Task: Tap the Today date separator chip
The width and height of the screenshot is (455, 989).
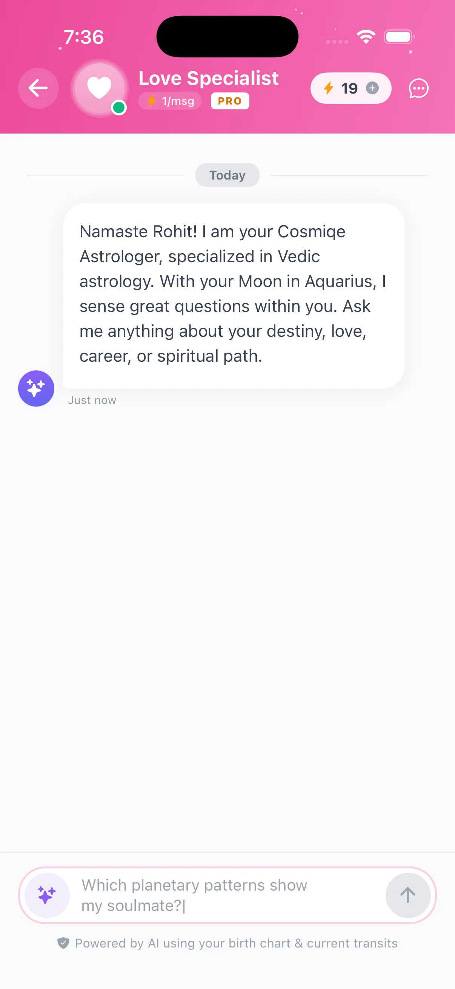Action: tap(227, 175)
